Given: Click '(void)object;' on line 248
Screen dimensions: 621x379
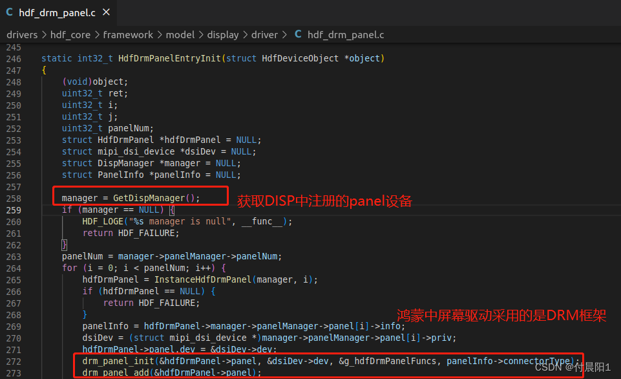Looking at the screenshot, I should point(95,81).
